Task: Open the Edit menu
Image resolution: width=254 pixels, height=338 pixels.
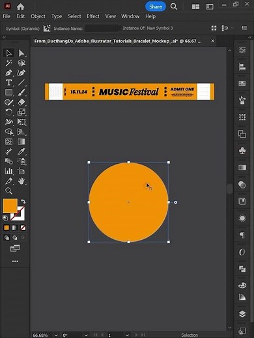Action: pyautogui.click(x=20, y=16)
